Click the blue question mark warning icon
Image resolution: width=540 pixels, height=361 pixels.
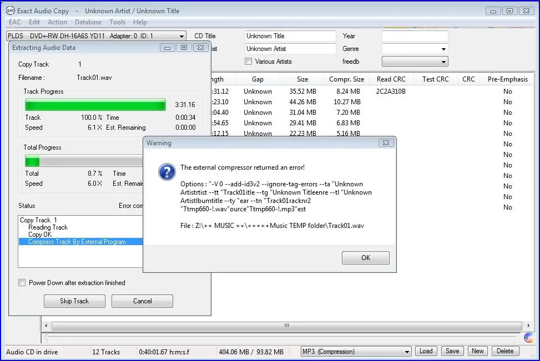point(166,171)
